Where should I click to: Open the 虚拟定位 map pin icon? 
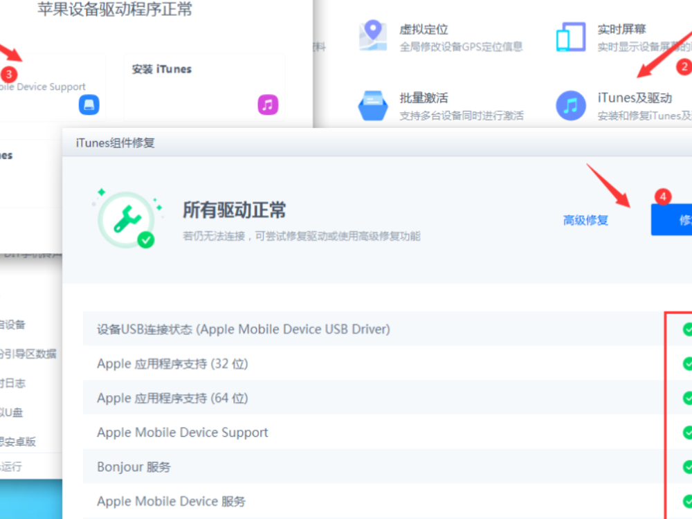[x=373, y=35]
